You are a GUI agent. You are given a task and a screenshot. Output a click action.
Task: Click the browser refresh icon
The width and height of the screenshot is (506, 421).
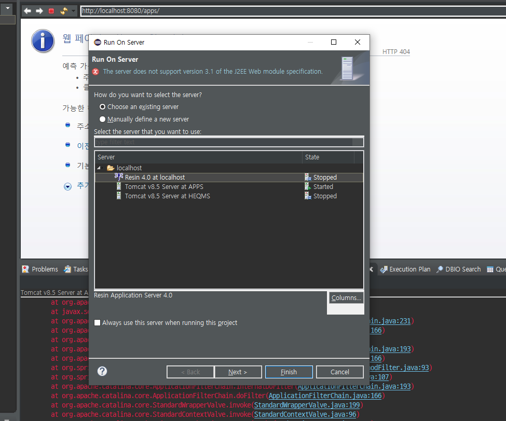coord(64,10)
